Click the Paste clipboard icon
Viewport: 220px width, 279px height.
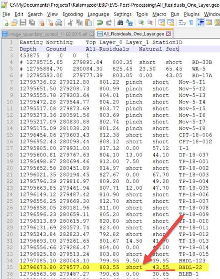click(88, 23)
